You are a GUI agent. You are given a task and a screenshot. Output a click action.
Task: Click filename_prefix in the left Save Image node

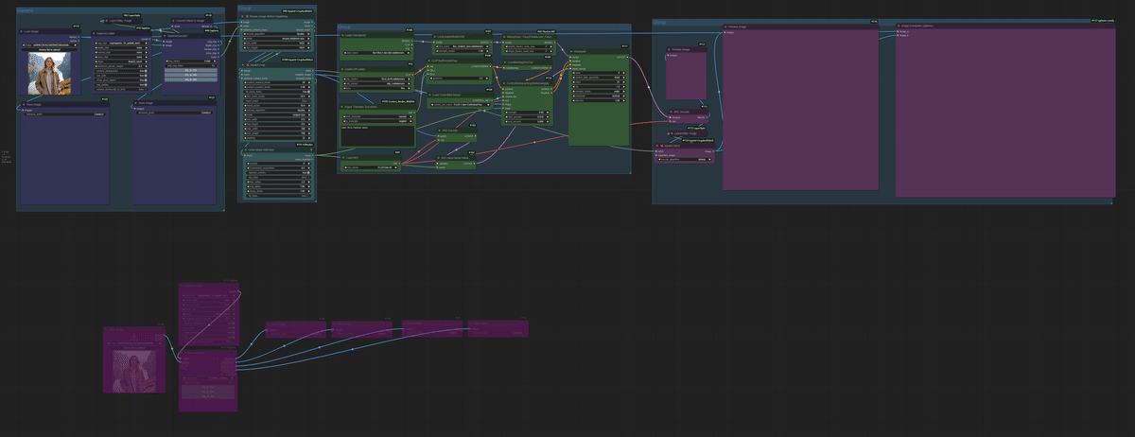tap(65, 114)
